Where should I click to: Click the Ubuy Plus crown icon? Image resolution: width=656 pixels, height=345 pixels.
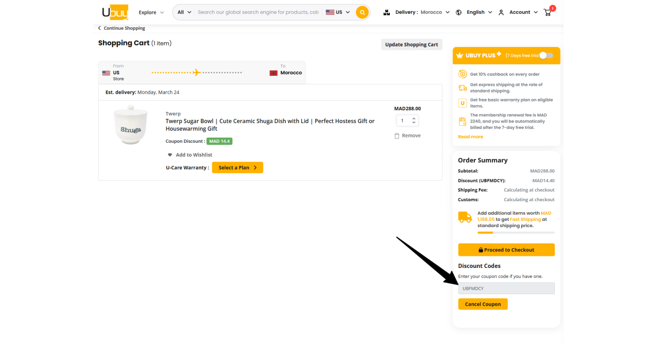pos(460,56)
